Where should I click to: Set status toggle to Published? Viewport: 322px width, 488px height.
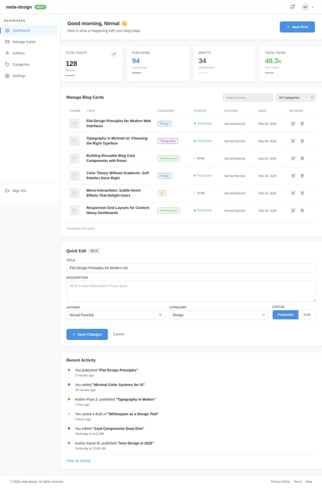click(x=285, y=314)
